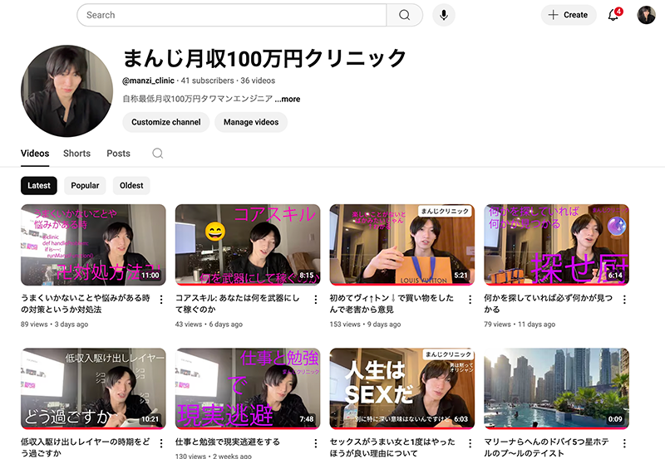Select the Popular sort chip
This screenshot has width=665, height=459.
[85, 186]
